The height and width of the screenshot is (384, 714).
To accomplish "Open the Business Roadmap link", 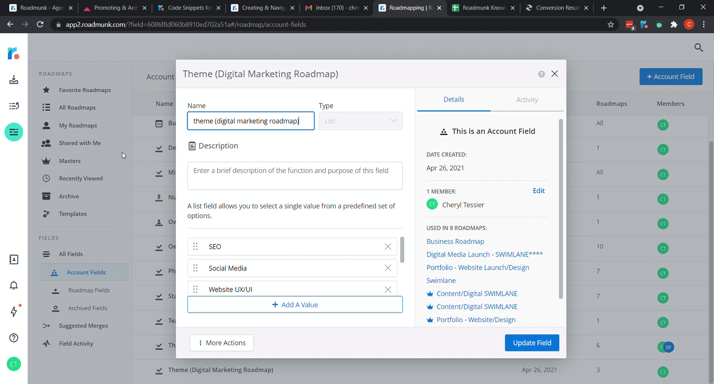I will (x=455, y=241).
